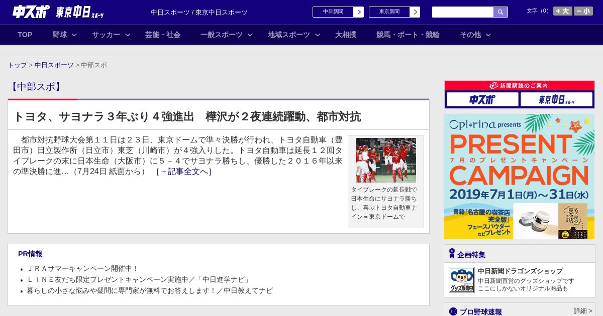Open ＬＩＮＥ友だち限定プレゼントキャンペーン link
This screenshot has height=316, width=603.
(138, 280)
